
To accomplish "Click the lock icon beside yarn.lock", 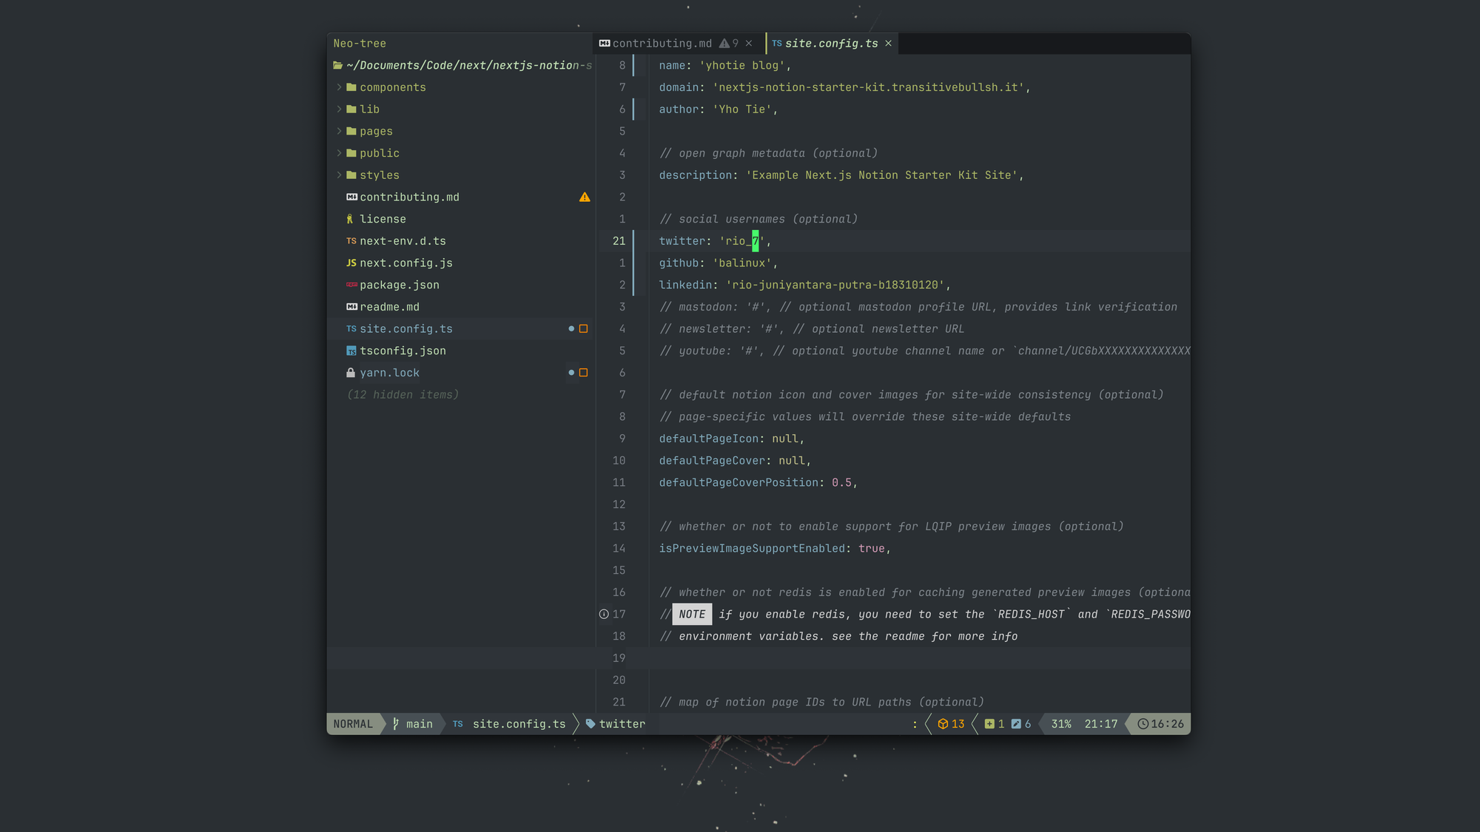I will coord(351,373).
